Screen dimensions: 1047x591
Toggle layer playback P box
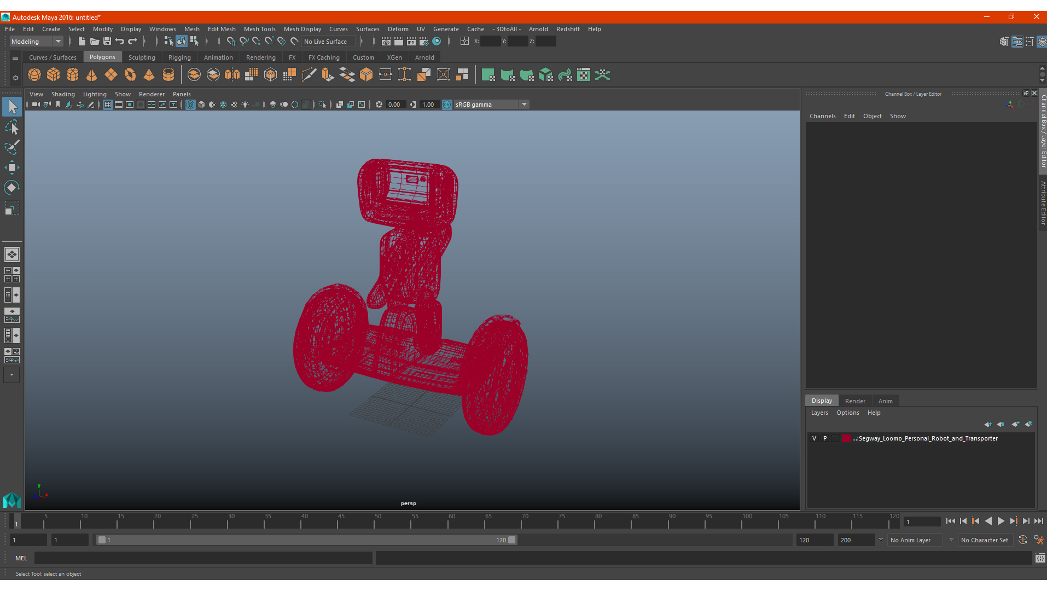tap(825, 438)
